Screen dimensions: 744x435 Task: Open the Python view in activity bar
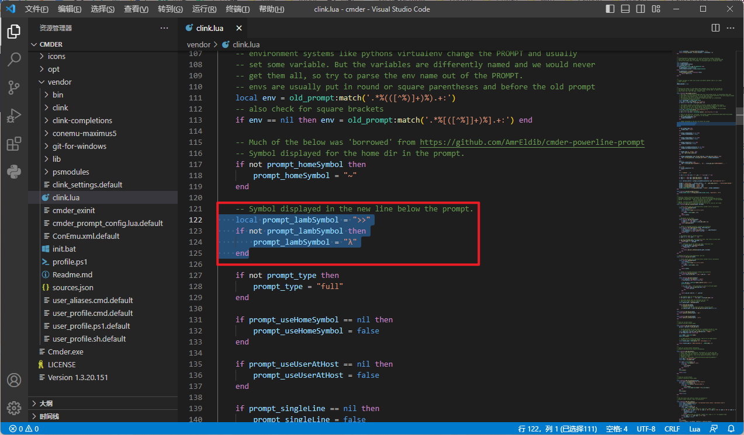coord(14,172)
